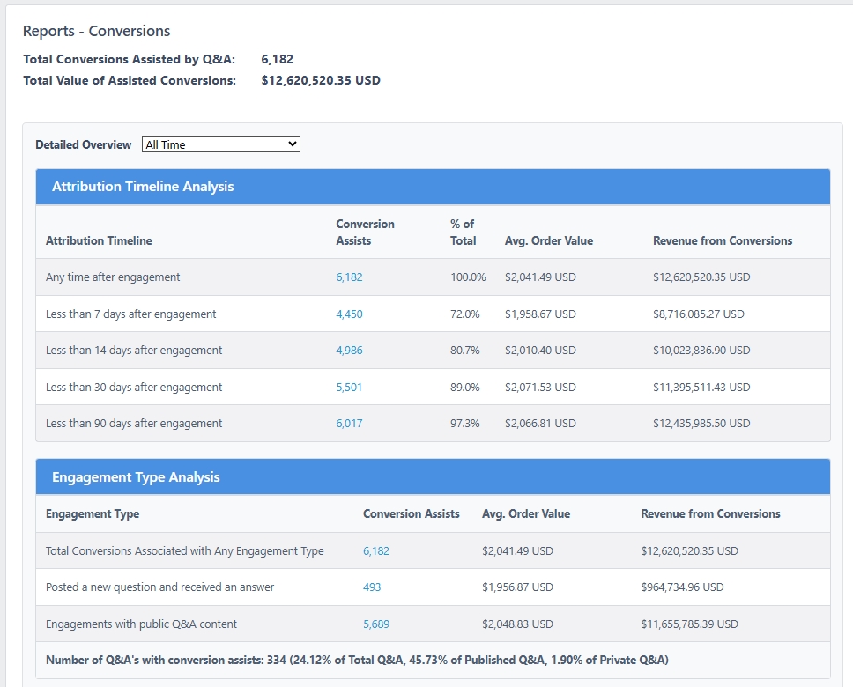Click the Engagement Type column header

point(93,514)
